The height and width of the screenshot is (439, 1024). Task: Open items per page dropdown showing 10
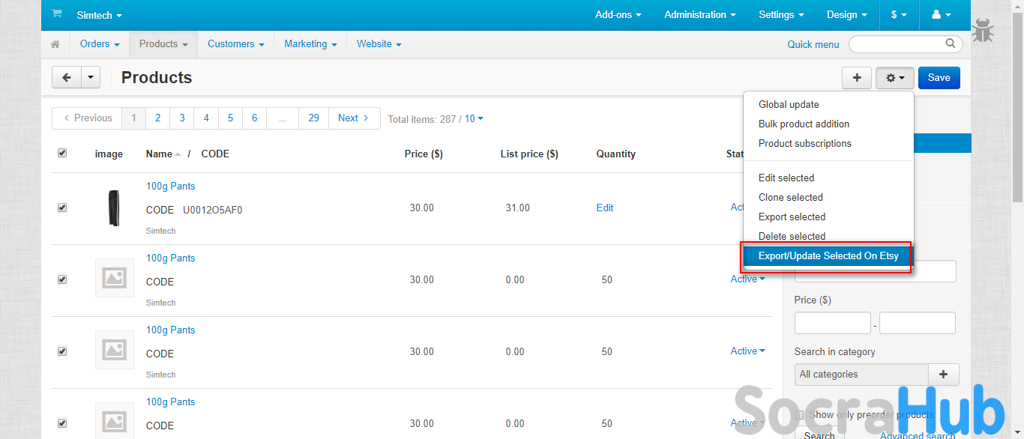(x=474, y=118)
